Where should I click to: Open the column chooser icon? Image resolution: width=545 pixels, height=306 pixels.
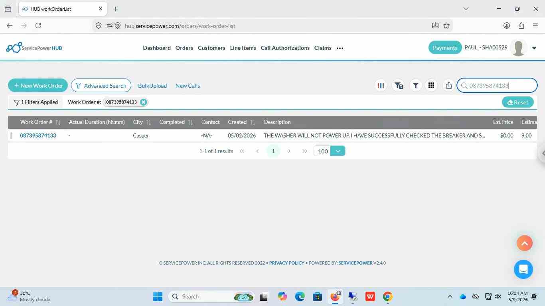tap(381, 85)
